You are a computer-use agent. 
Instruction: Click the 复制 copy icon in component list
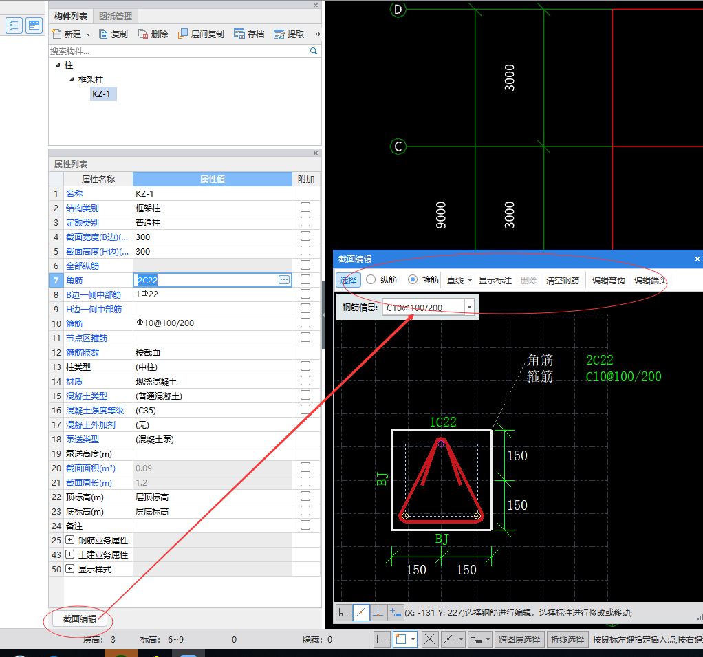coord(103,34)
